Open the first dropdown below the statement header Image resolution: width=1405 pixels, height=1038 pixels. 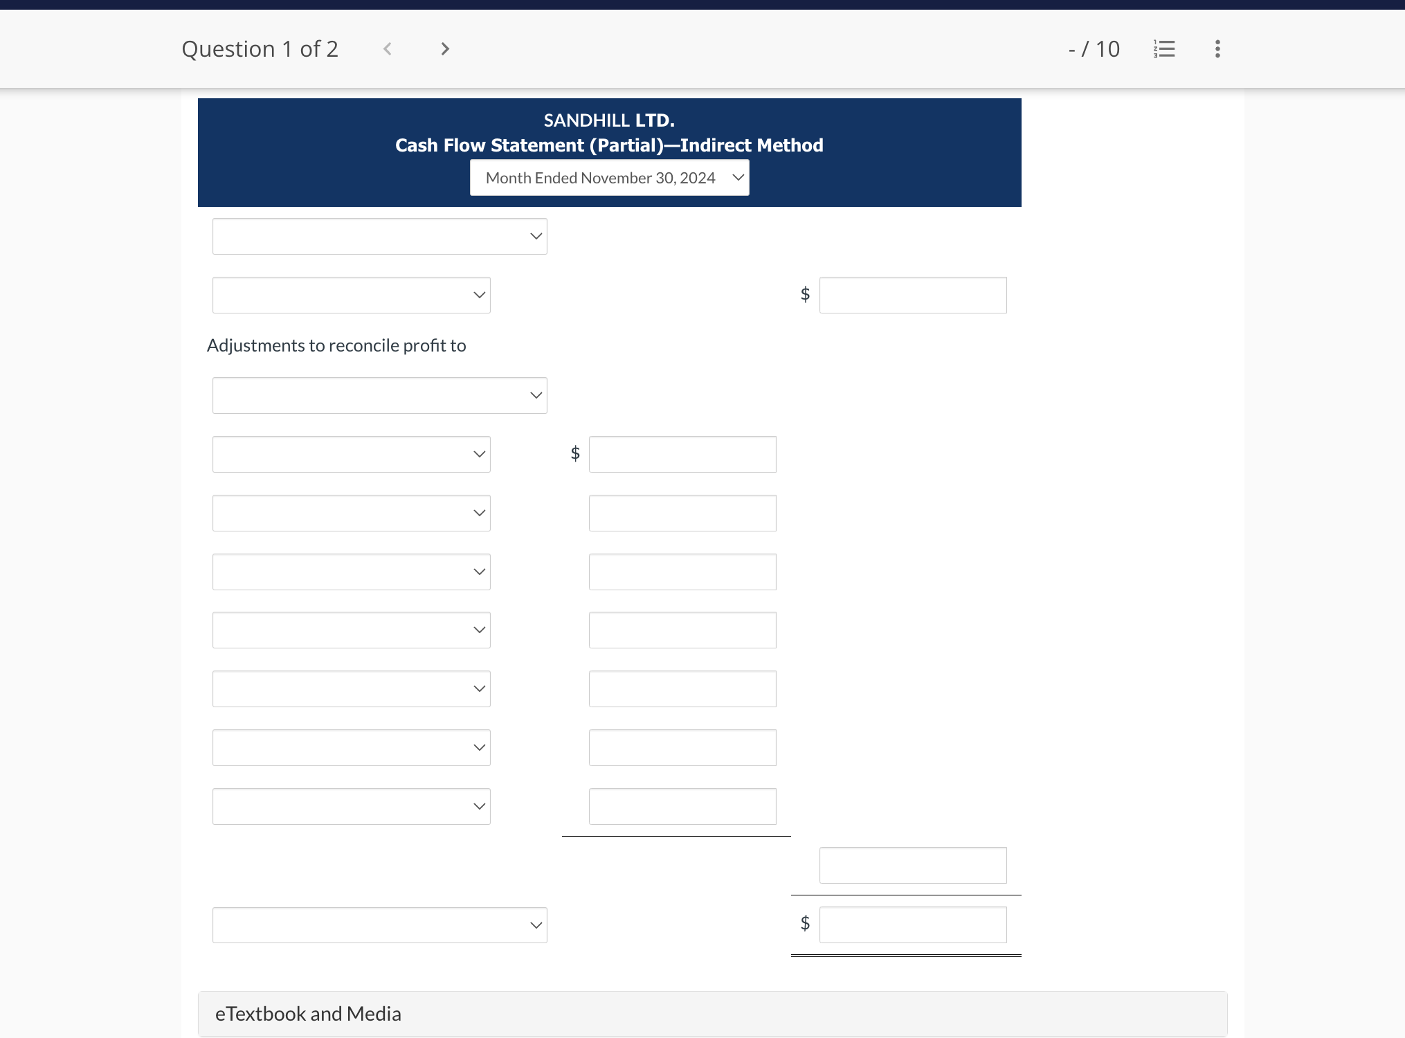(x=379, y=237)
